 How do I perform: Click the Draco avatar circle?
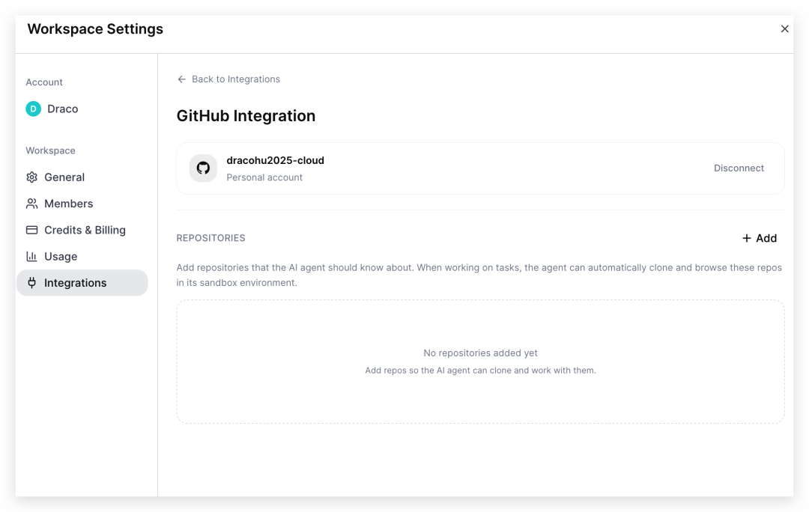34,109
